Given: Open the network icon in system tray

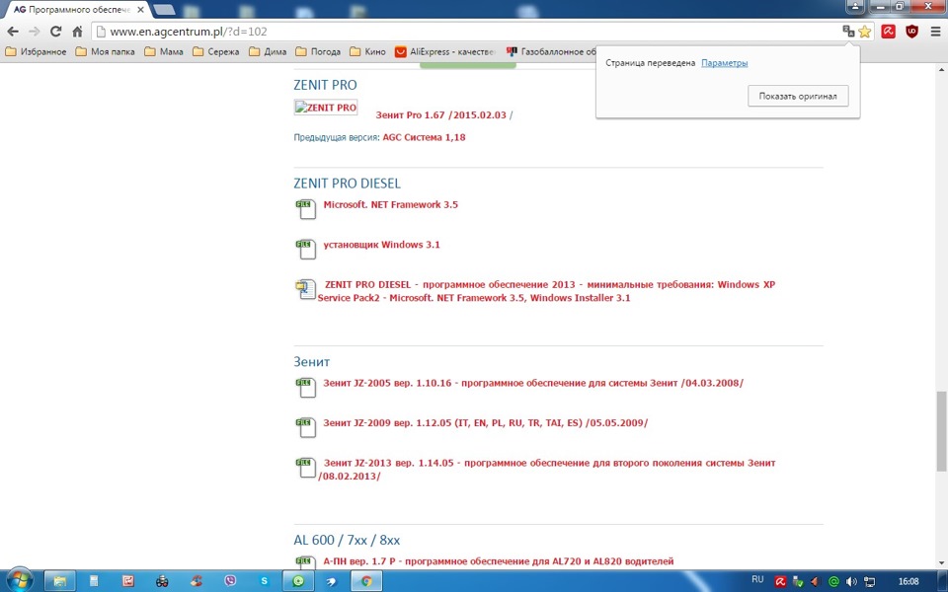Looking at the screenshot, I should click(869, 582).
